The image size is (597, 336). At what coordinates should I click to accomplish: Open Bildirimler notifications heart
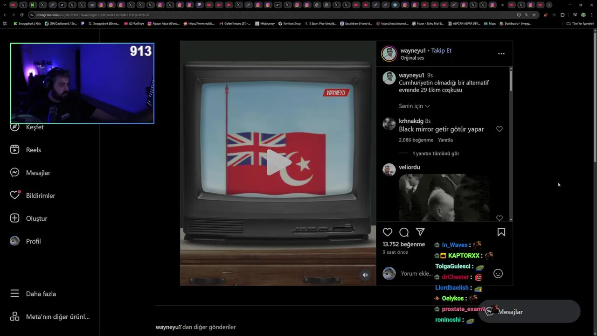click(x=33, y=196)
